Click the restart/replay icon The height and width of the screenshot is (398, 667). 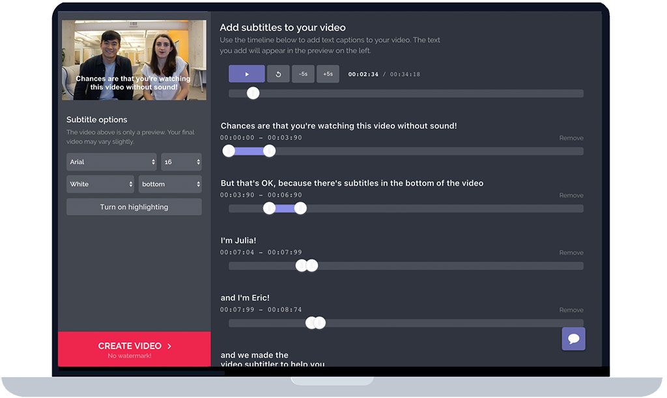[278, 74]
